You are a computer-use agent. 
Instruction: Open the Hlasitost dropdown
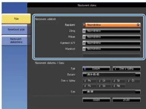coord(111,49)
